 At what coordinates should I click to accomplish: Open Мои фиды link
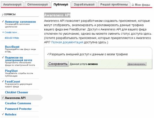[142, 5]
